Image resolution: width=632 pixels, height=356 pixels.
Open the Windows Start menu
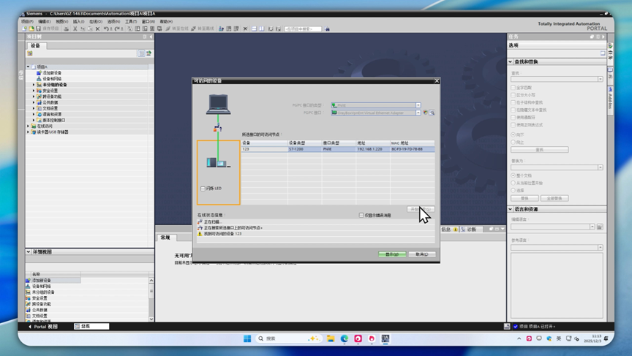(247, 338)
